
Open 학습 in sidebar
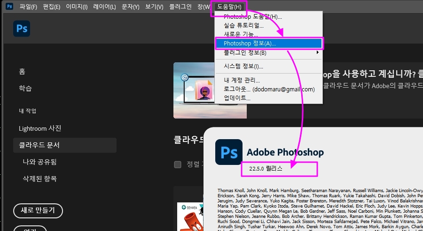click(x=25, y=88)
